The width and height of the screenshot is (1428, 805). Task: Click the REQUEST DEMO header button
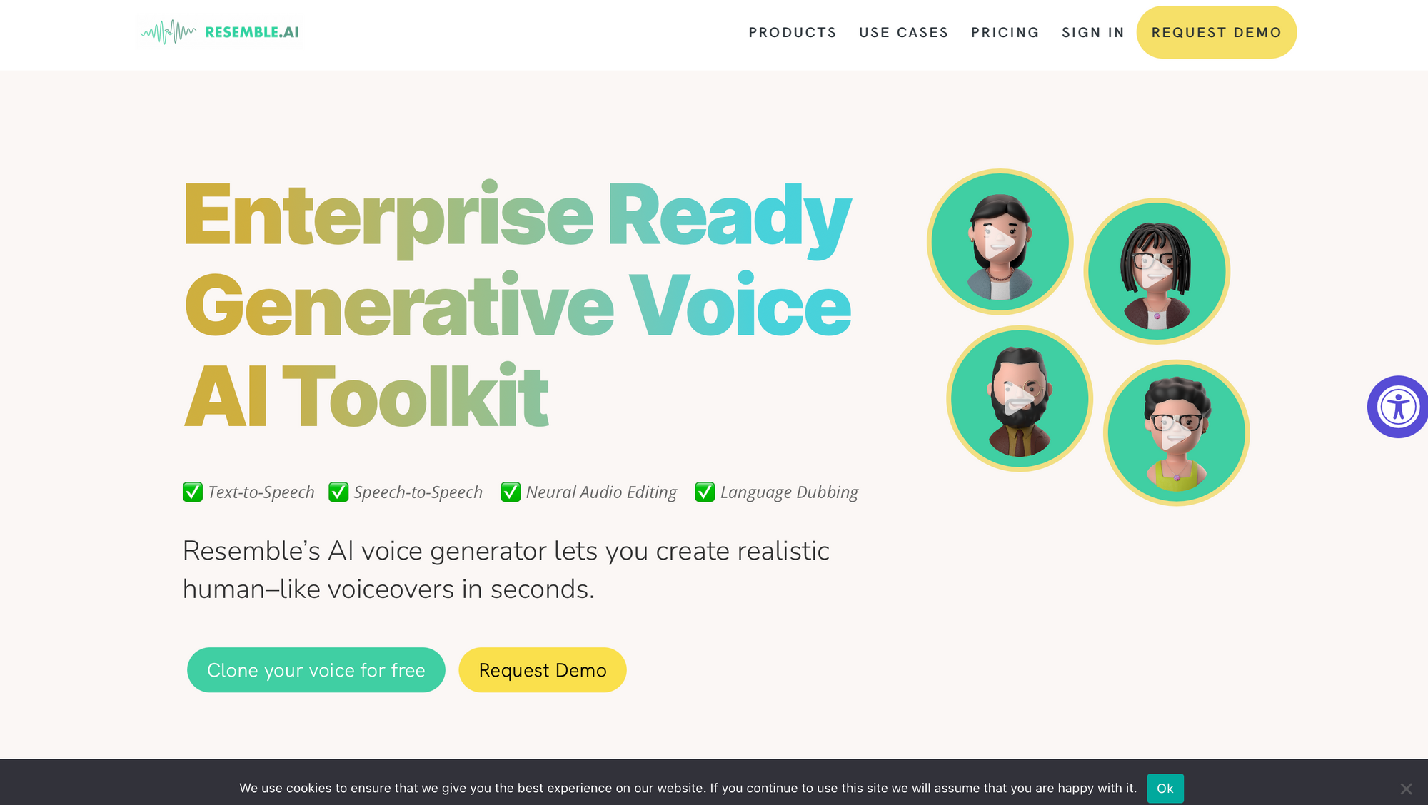point(1216,32)
